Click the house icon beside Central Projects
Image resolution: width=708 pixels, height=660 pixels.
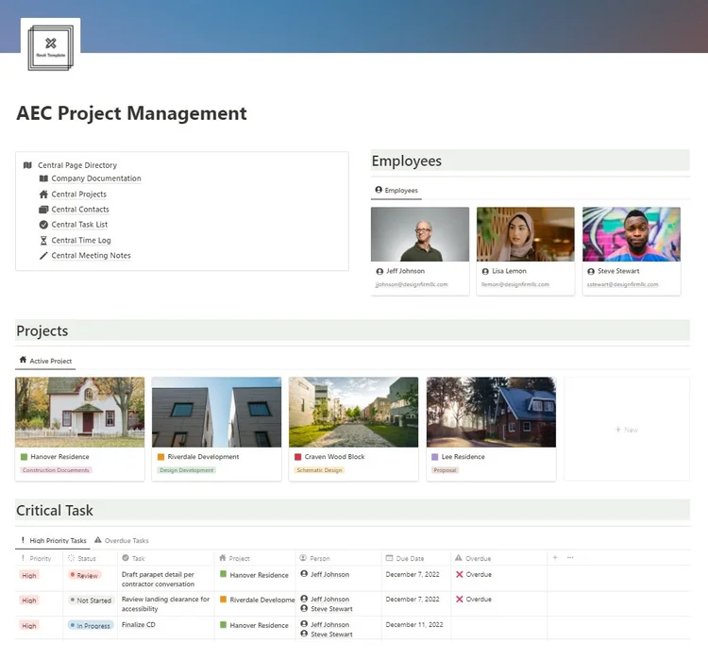(x=43, y=195)
